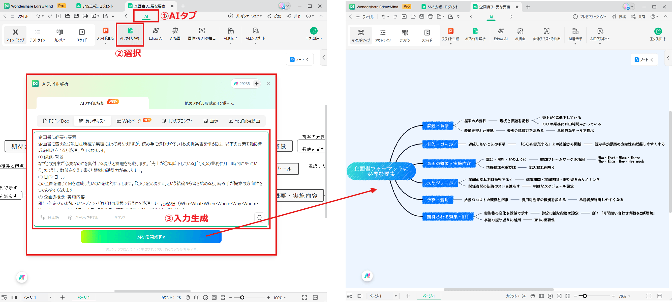Open Edraw AI in right window ribbon
The width and height of the screenshot is (672, 302).
pos(500,35)
